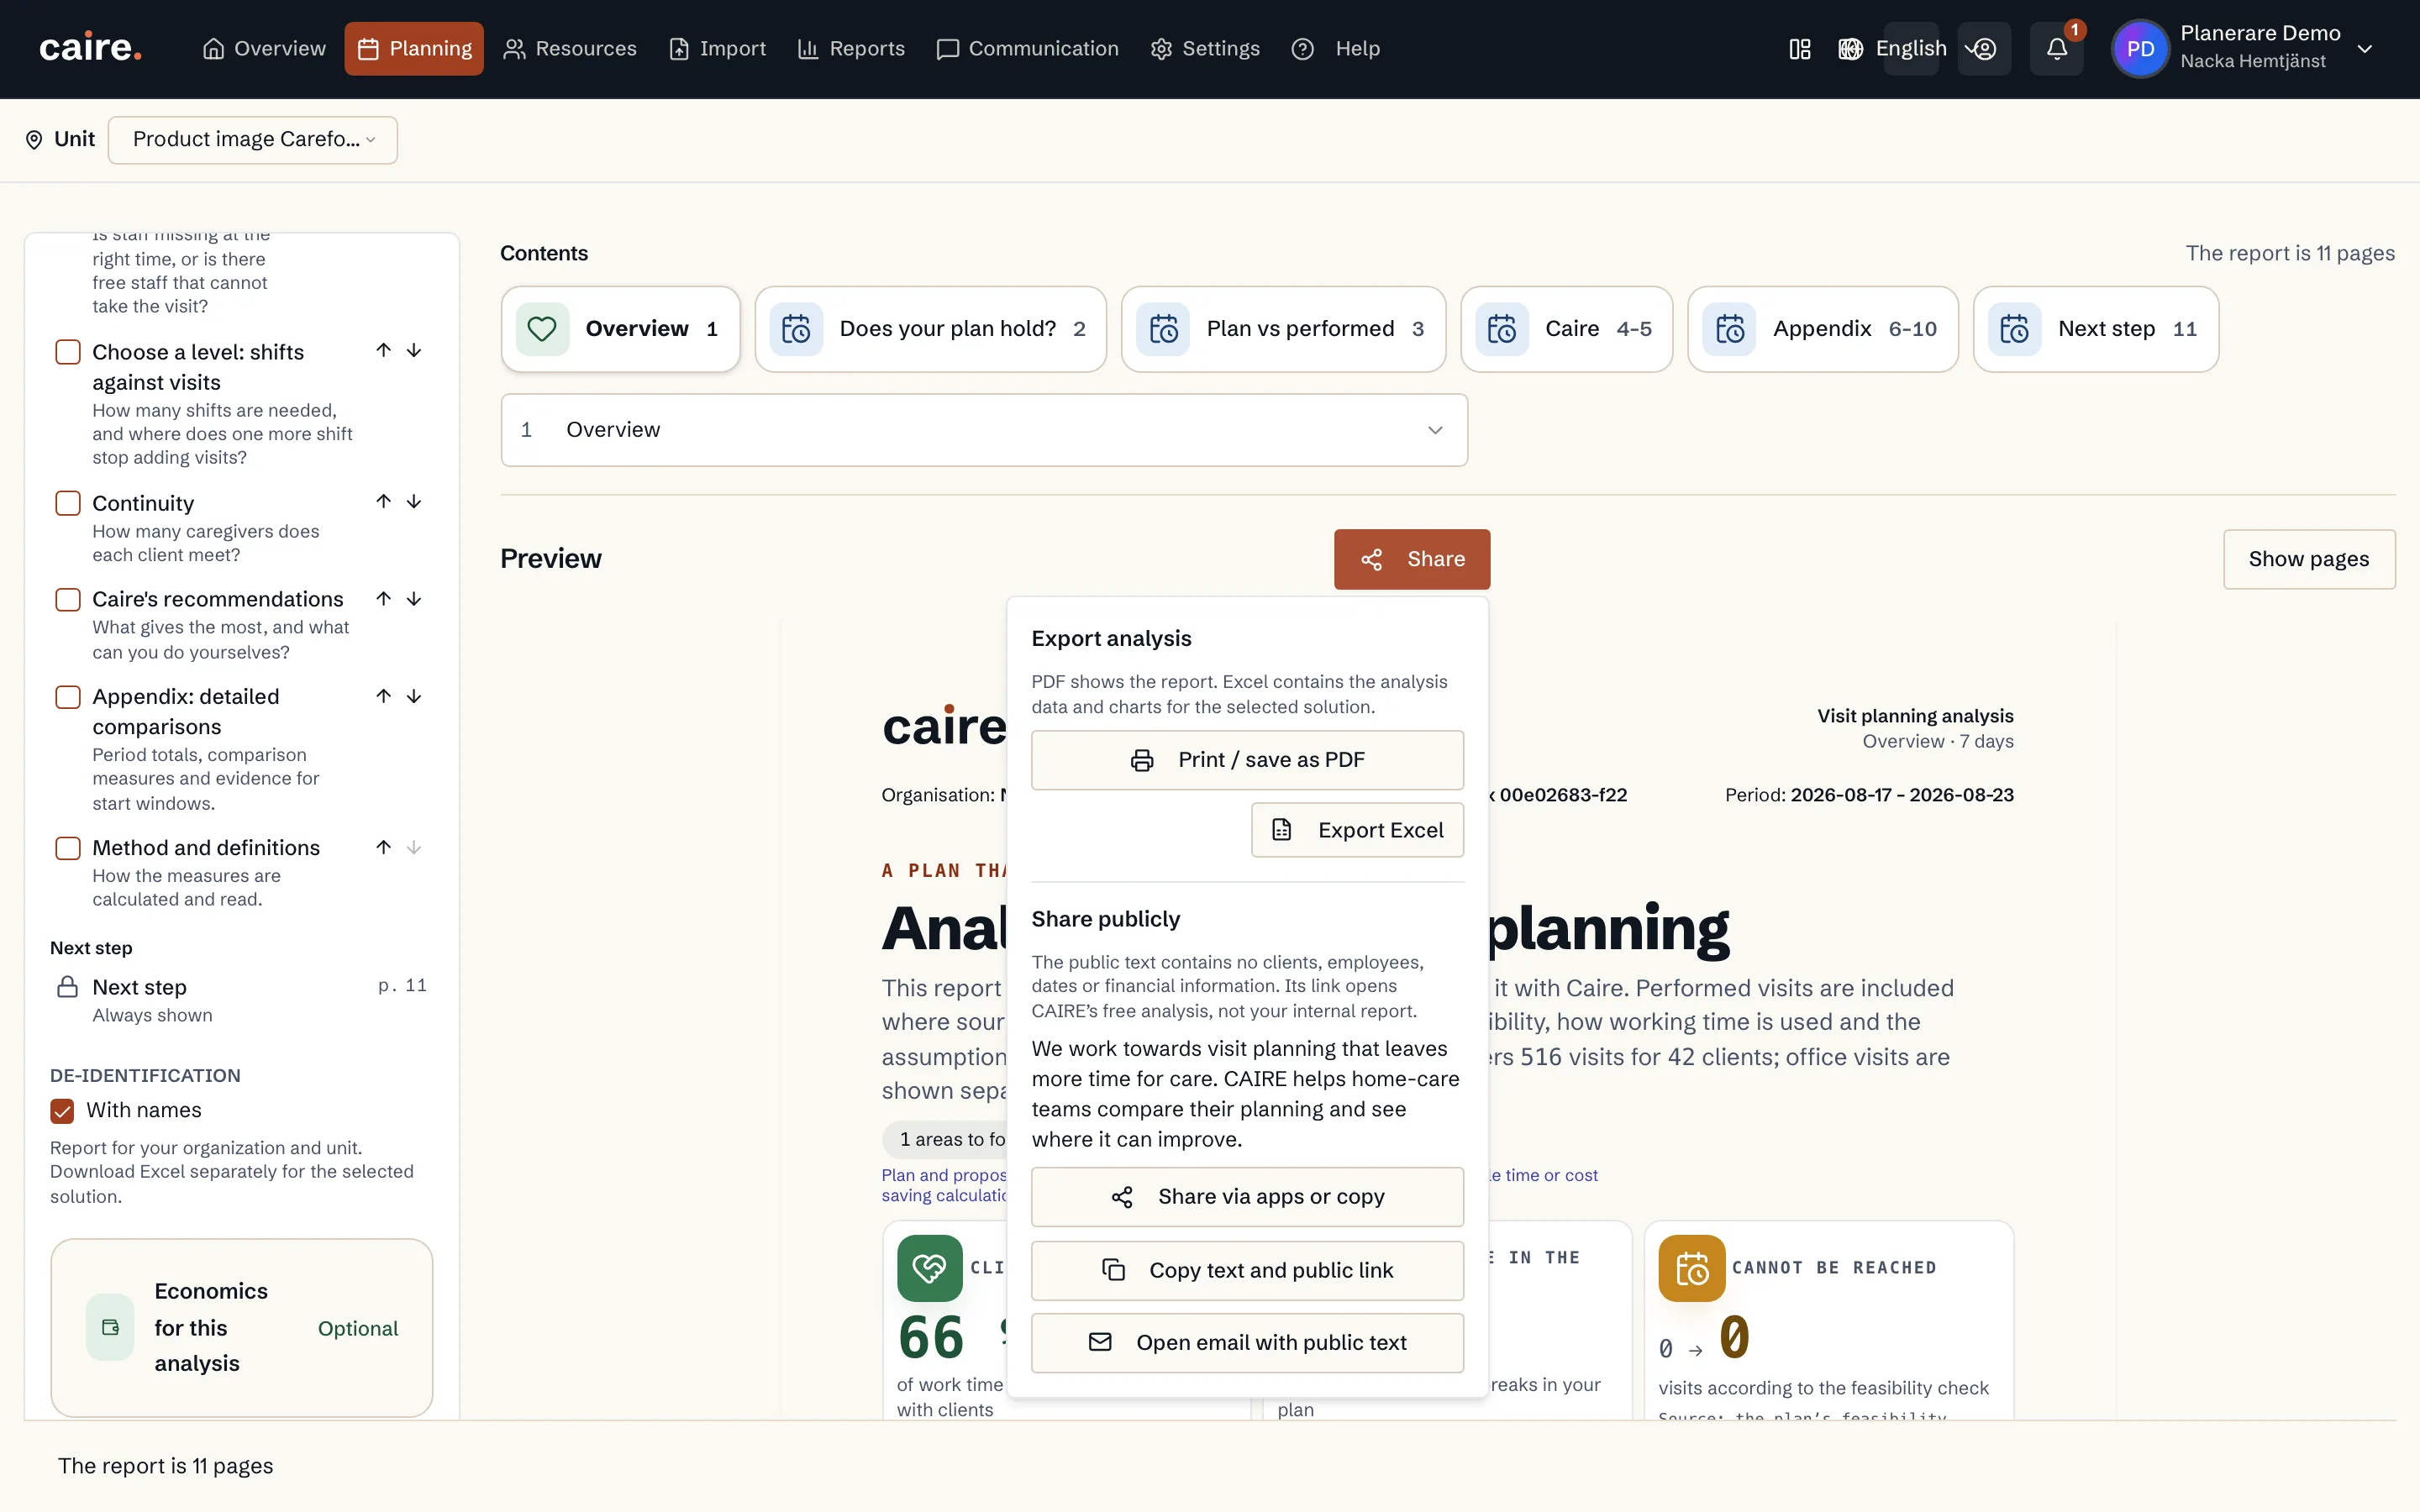This screenshot has height=1512, width=2420.
Task: Click the cannot be reached calendar icon
Action: [1692, 1268]
